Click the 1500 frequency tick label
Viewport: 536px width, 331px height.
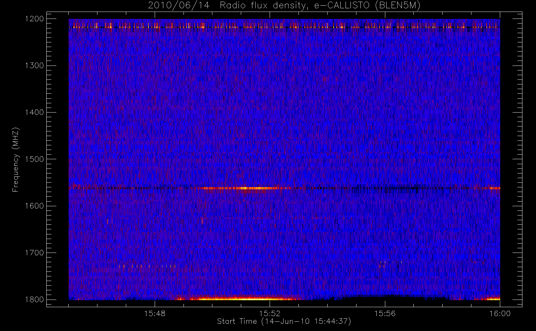(x=34, y=159)
